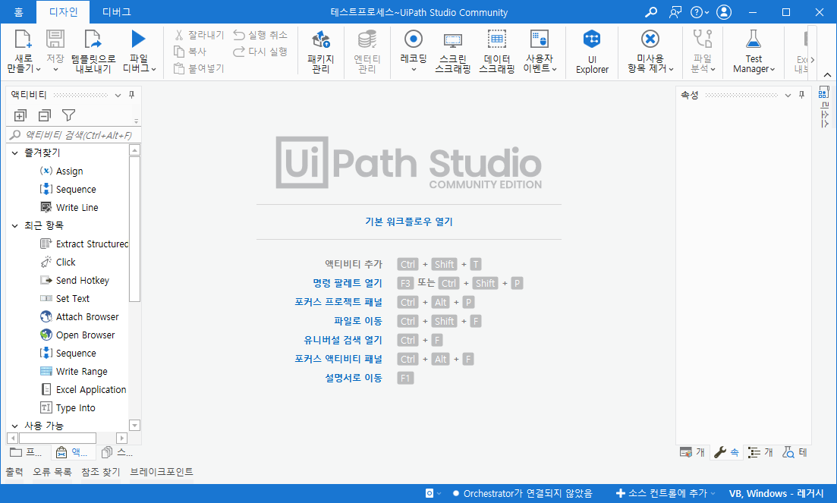The height and width of the screenshot is (503, 837).
Task: Open Activities panel options dropdown arrow
Action: click(118, 96)
